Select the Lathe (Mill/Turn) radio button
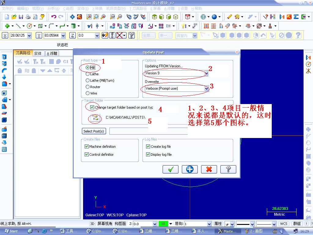The height and width of the screenshot is (235, 313). pos(87,80)
